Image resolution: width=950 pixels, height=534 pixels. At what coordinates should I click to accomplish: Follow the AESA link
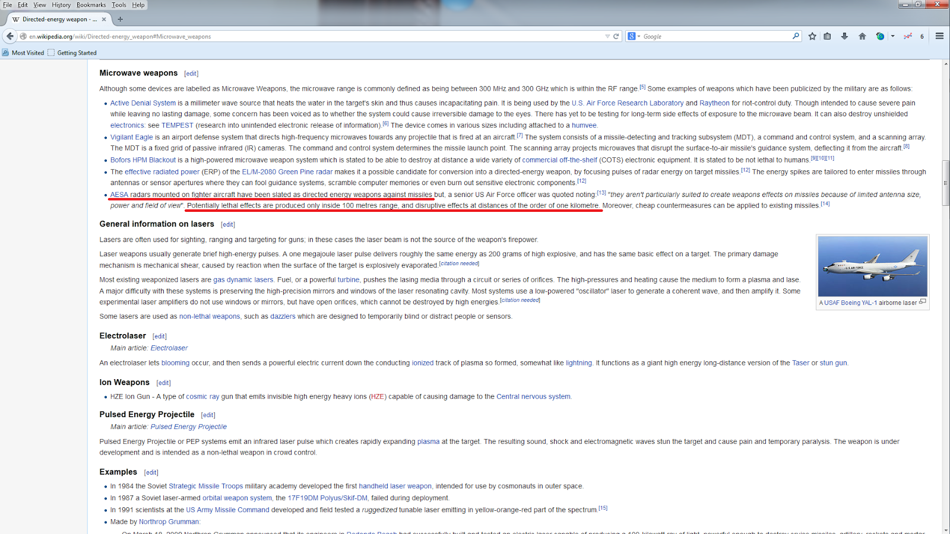[x=119, y=195]
